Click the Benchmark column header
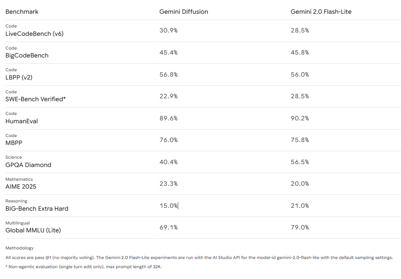Image resolution: width=401 pixels, height=279 pixels. 22,12
